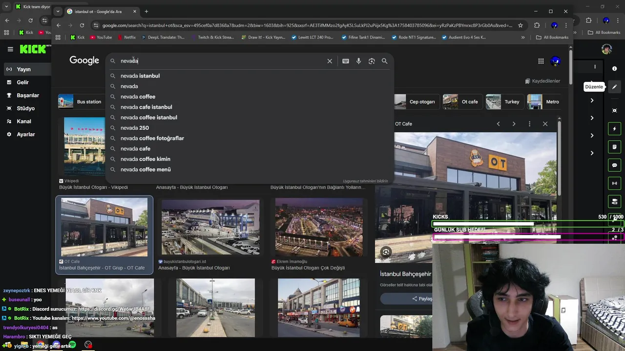Show the next image in preview
625x351 pixels.
click(514, 124)
